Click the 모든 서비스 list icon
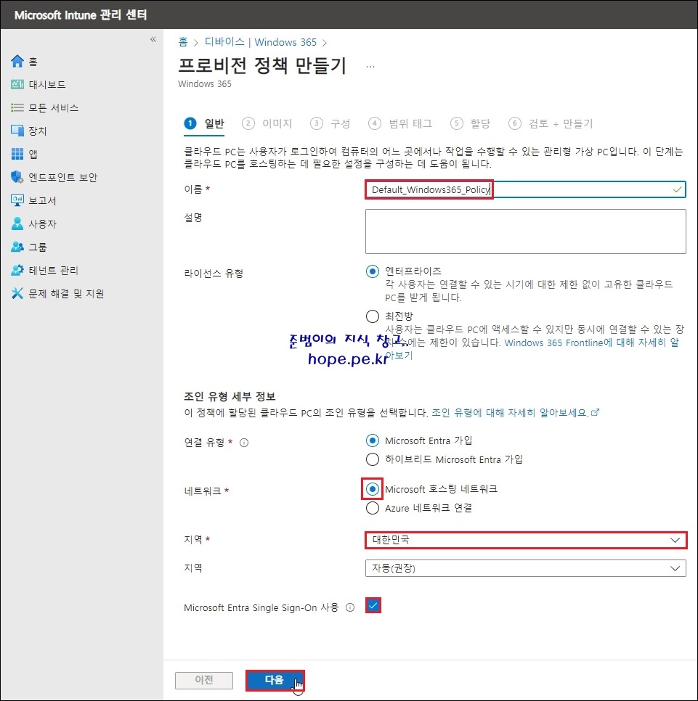The width and height of the screenshot is (698, 701). click(x=17, y=107)
